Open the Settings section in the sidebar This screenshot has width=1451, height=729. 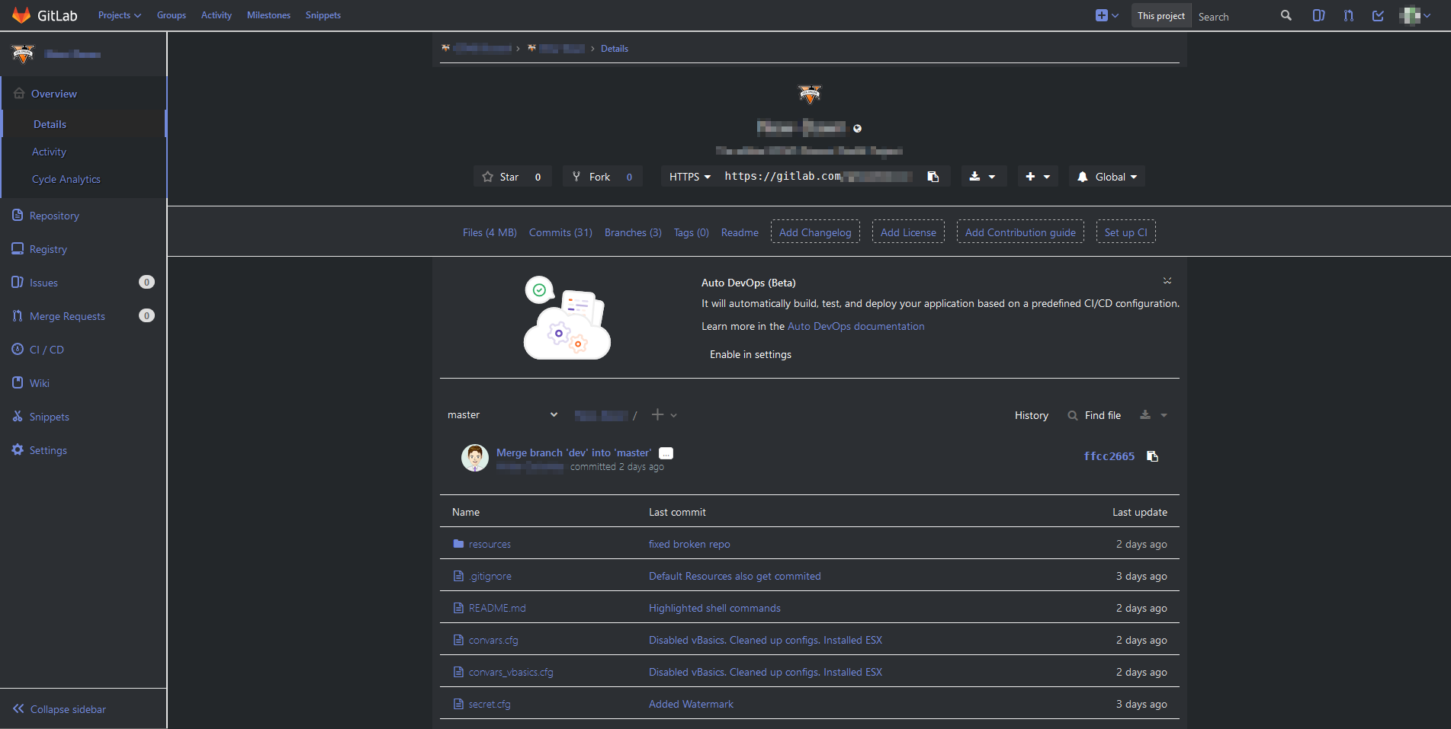[48, 449]
